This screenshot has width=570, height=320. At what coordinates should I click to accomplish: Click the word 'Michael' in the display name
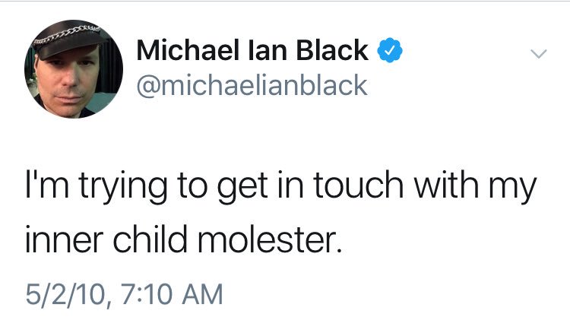tap(180, 50)
